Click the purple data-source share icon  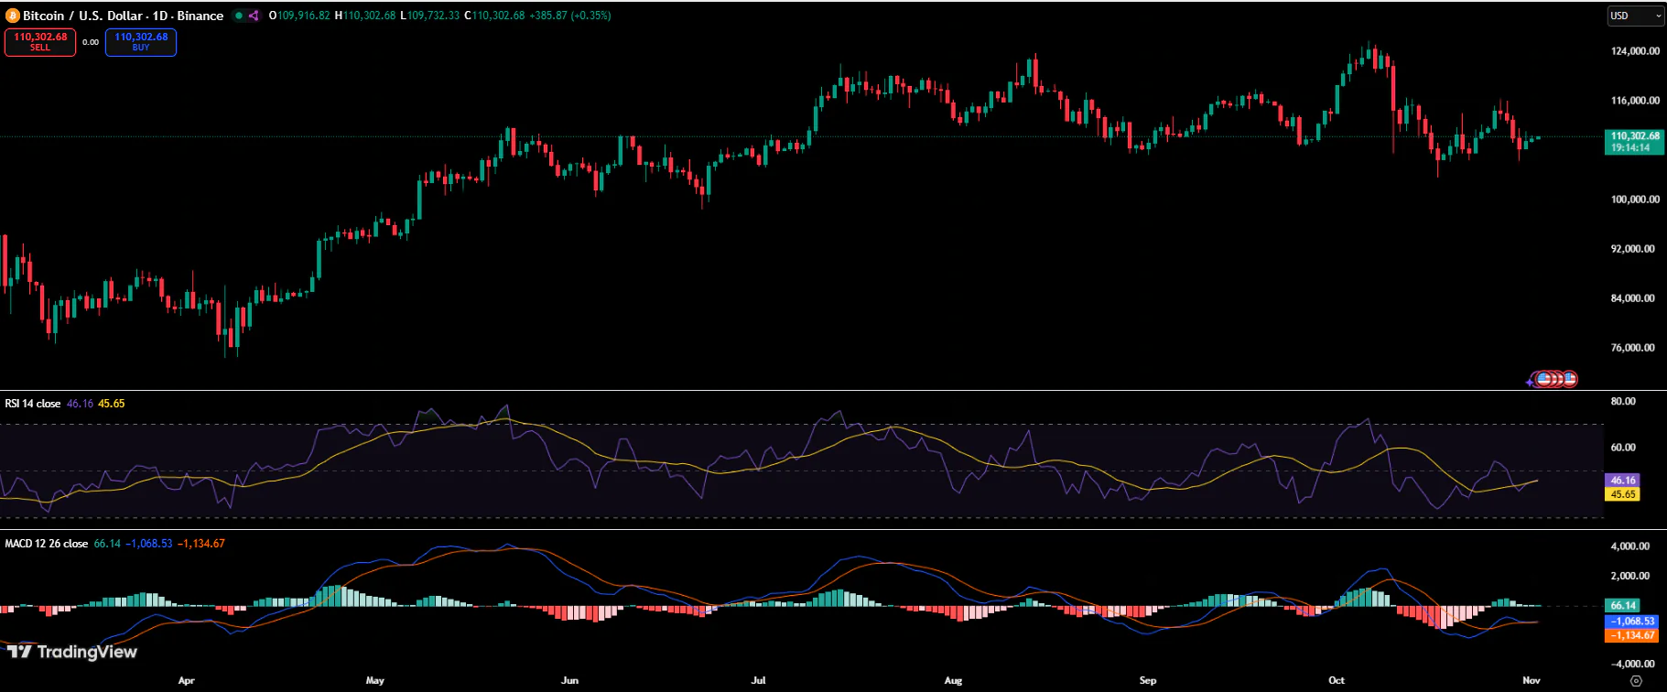254,16
